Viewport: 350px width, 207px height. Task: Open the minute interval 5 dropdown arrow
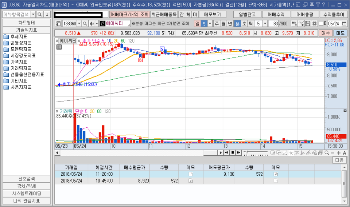click(x=265, y=23)
